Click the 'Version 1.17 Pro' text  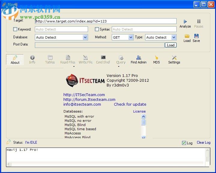pyautogui.click(x=122, y=76)
